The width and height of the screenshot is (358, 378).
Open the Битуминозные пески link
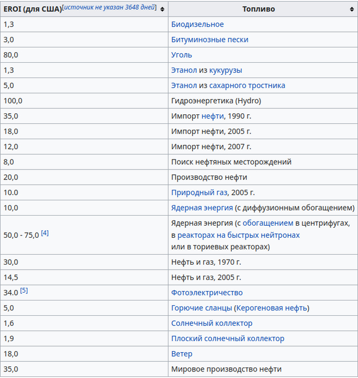pos(210,40)
